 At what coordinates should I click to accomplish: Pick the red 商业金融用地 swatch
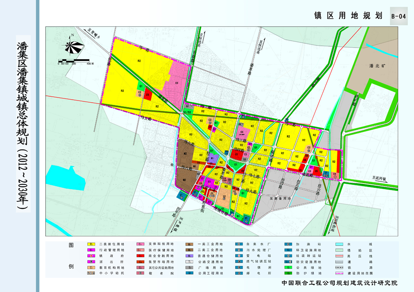point(140,256)
